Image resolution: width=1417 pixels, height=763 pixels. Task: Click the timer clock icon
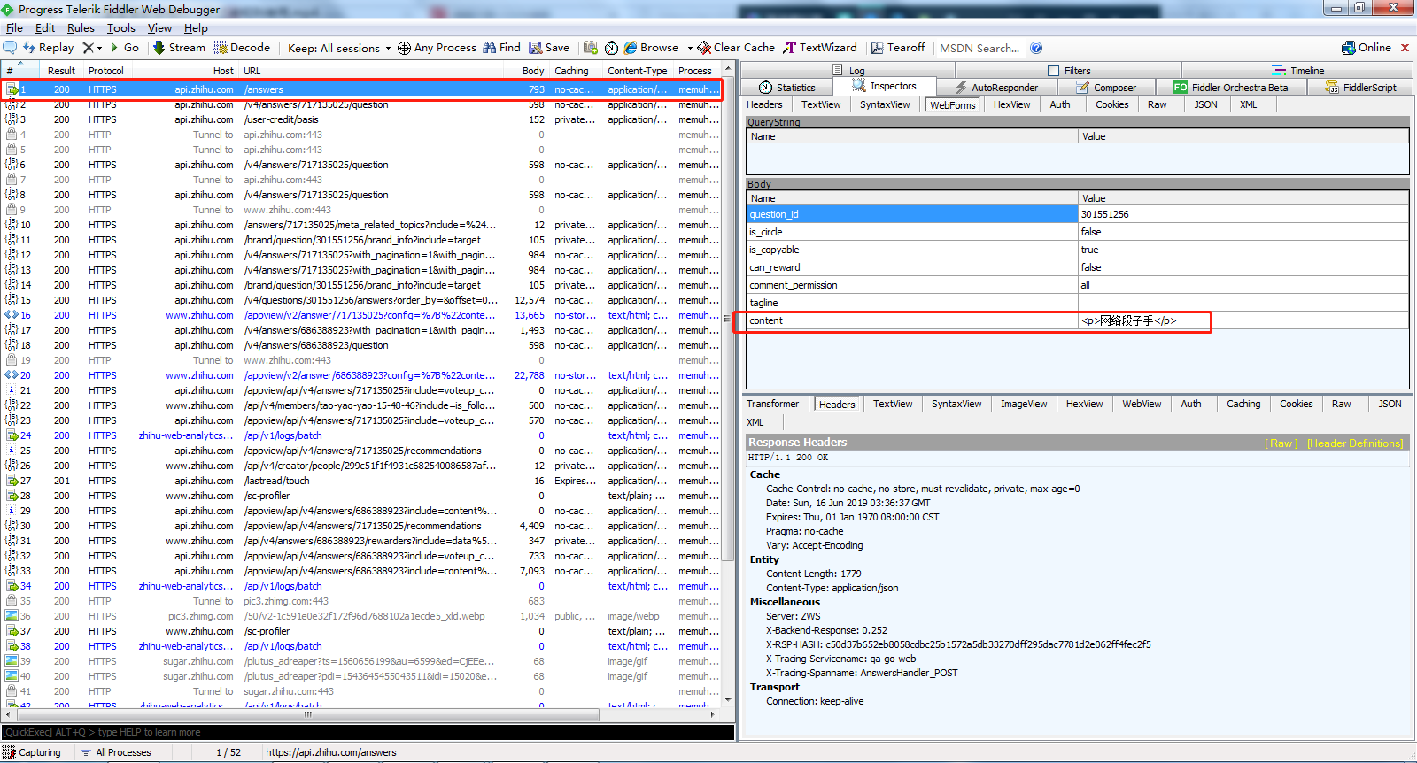(x=612, y=48)
